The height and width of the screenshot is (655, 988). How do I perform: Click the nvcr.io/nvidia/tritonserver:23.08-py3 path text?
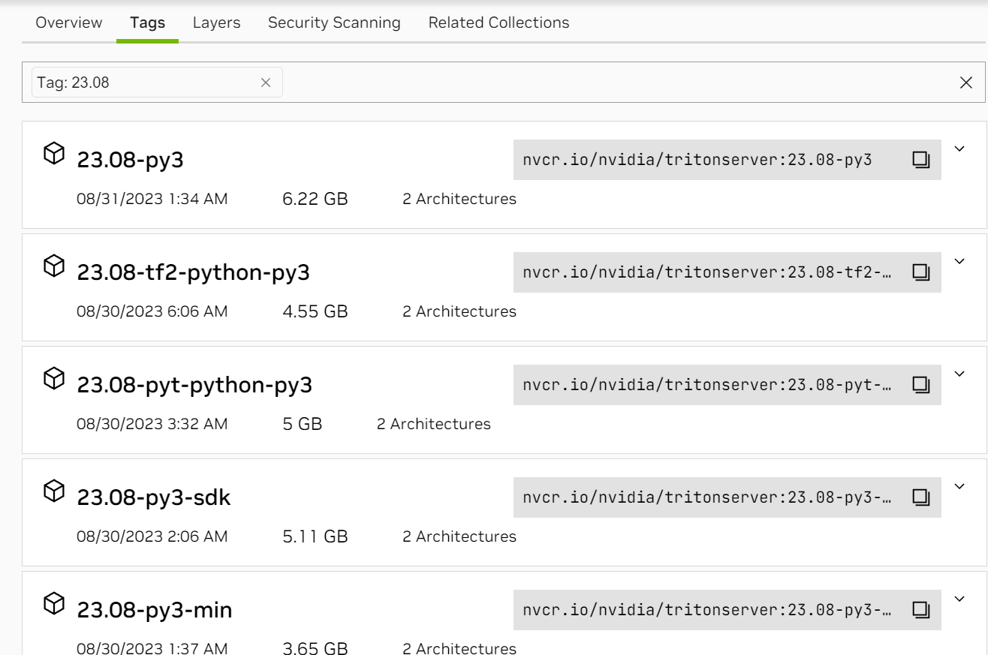coord(697,159)
